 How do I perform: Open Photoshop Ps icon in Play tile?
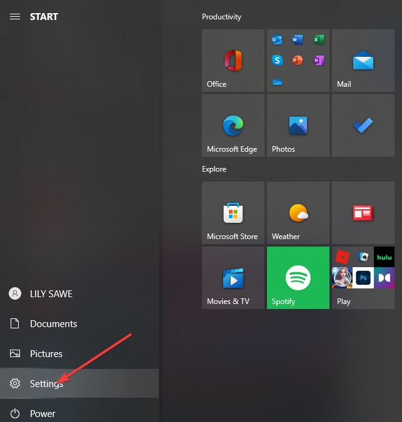[363, 278]
